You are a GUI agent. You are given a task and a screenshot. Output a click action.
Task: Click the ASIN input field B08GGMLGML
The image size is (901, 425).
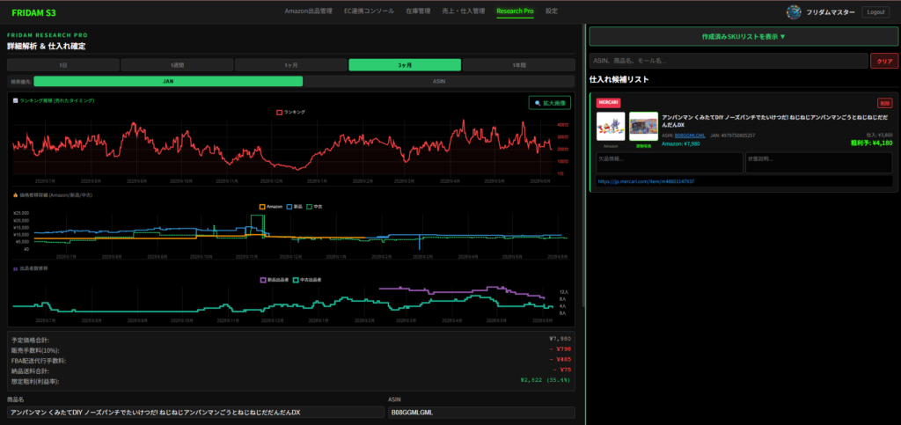pyautogui.click(x=481, y=413)
